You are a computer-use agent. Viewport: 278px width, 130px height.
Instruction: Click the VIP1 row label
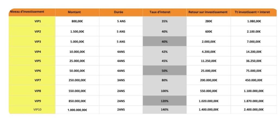[x=38, y=21]
